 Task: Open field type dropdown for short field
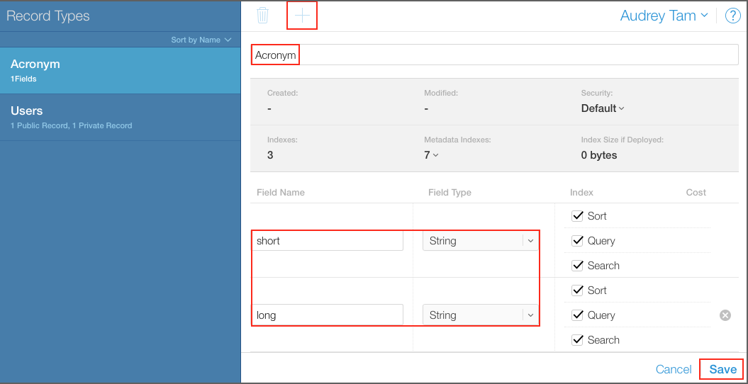(481, 241)
